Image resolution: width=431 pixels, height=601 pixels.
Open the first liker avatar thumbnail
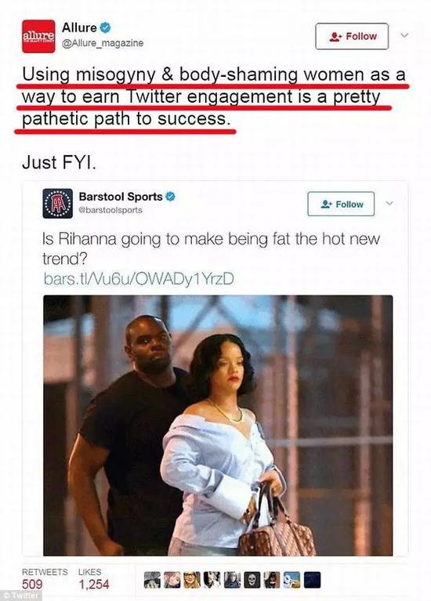tap(152, 580)
